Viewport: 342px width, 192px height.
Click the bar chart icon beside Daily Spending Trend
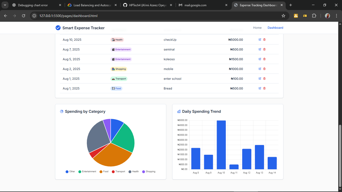(x=179, y=111)
